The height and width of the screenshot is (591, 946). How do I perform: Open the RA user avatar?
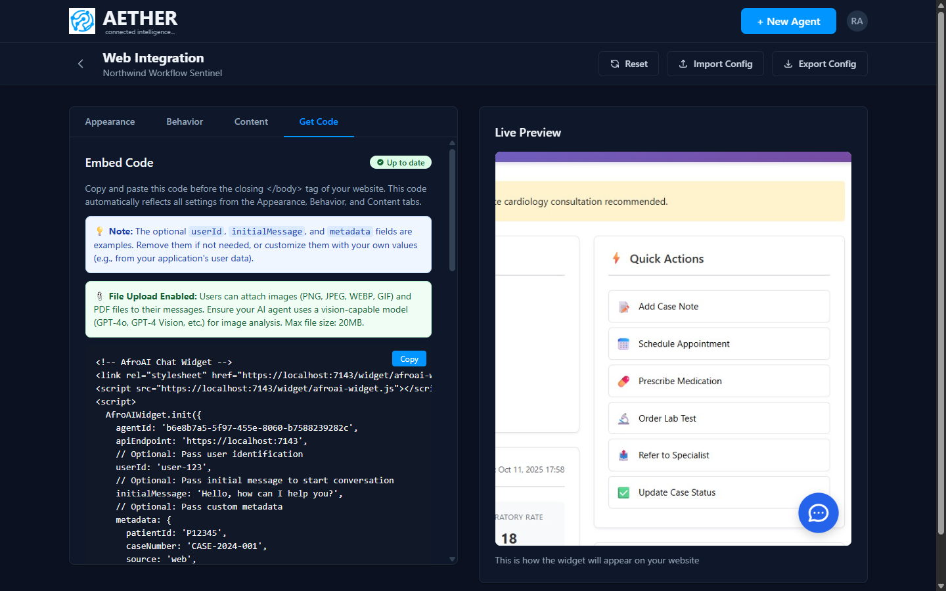[x=857, y=21]
